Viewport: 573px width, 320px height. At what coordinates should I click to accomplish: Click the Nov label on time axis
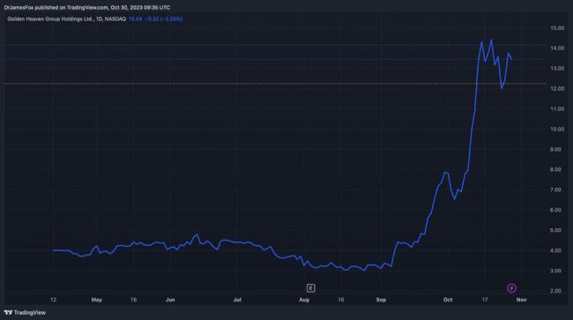pyautogui.click(x=522, y=300)
